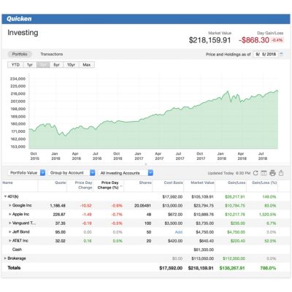The height and width of the screenshot is (292, 292).
Task: Click Google quote value 1,186.48
Action: click(x=58, y=206)
